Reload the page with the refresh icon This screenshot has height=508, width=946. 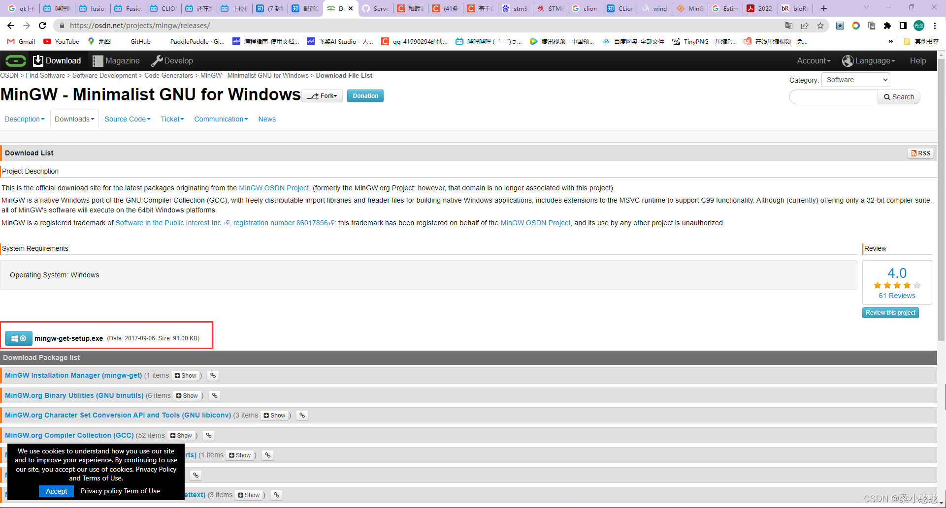[x=42, y=26]
